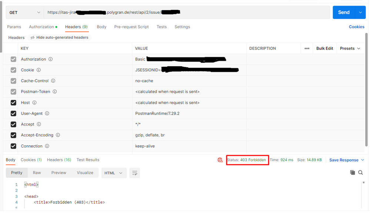Click the info icon next to Authorization
This screenshot has width=370, height=213.
(51, 59)
